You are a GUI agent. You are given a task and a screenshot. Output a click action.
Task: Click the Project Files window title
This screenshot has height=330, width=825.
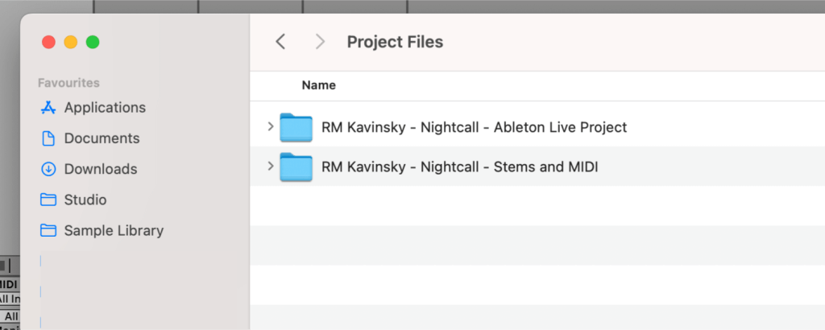coord(395,42)
